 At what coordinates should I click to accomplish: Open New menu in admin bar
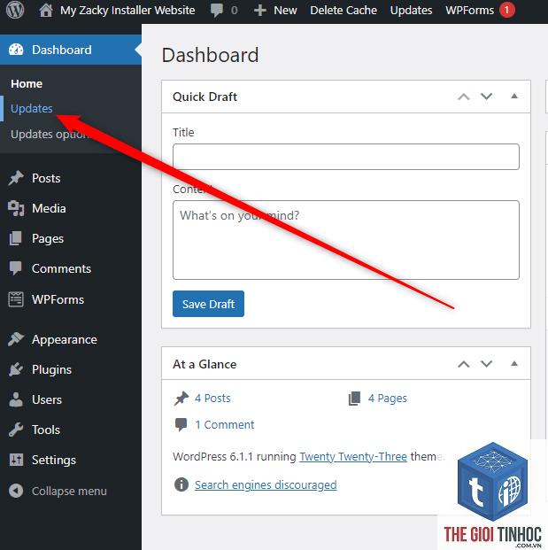pos(285,11)
